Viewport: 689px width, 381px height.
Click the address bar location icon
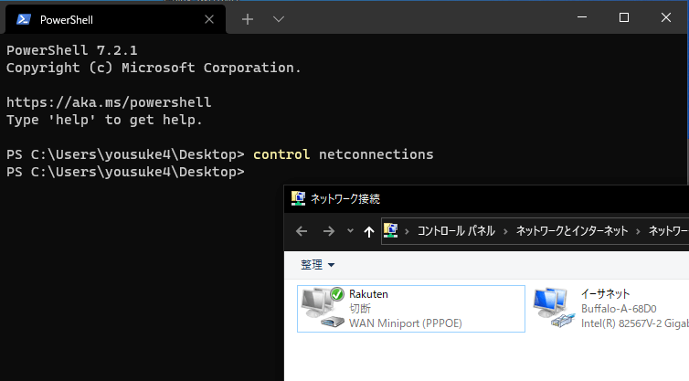tap(390, 230)
